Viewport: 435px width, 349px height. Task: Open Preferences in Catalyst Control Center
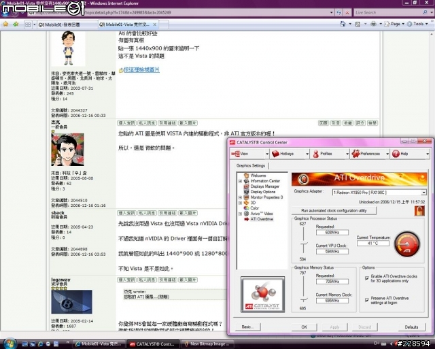pos(367,154)
